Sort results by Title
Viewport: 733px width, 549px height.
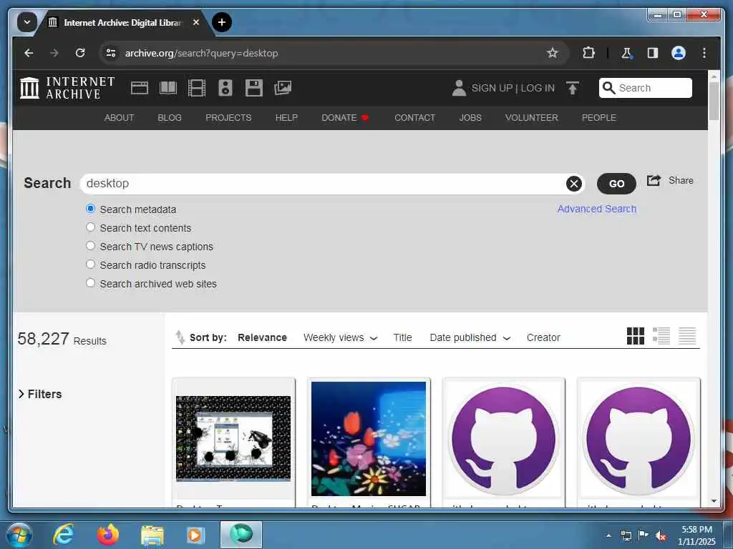tap(402, 337)
